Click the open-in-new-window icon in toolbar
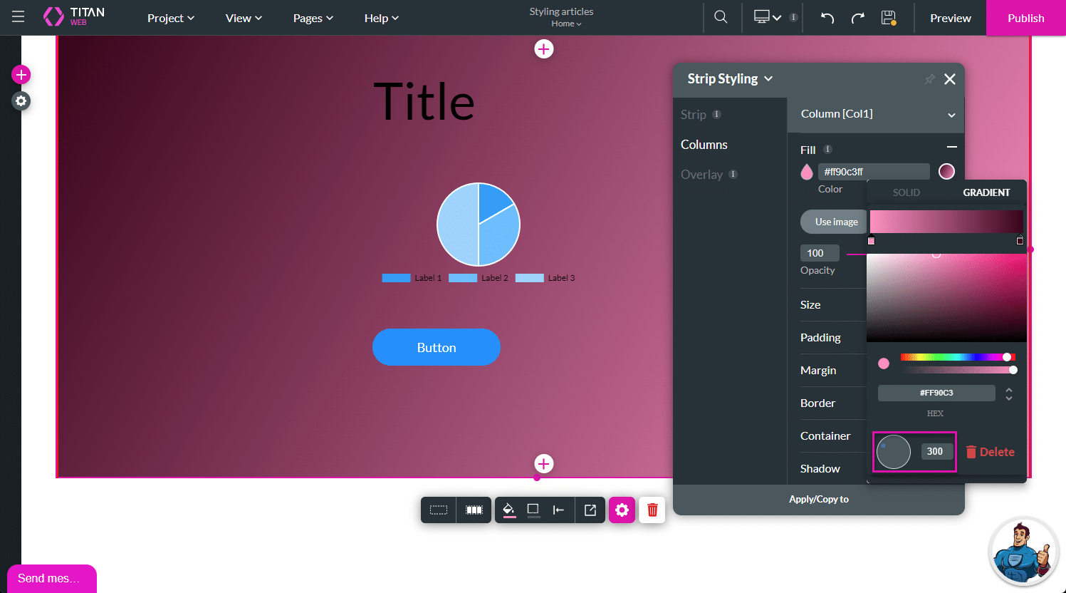Image resolution: width=1066 pixels, height=593 pixels. tap(590, 510)
